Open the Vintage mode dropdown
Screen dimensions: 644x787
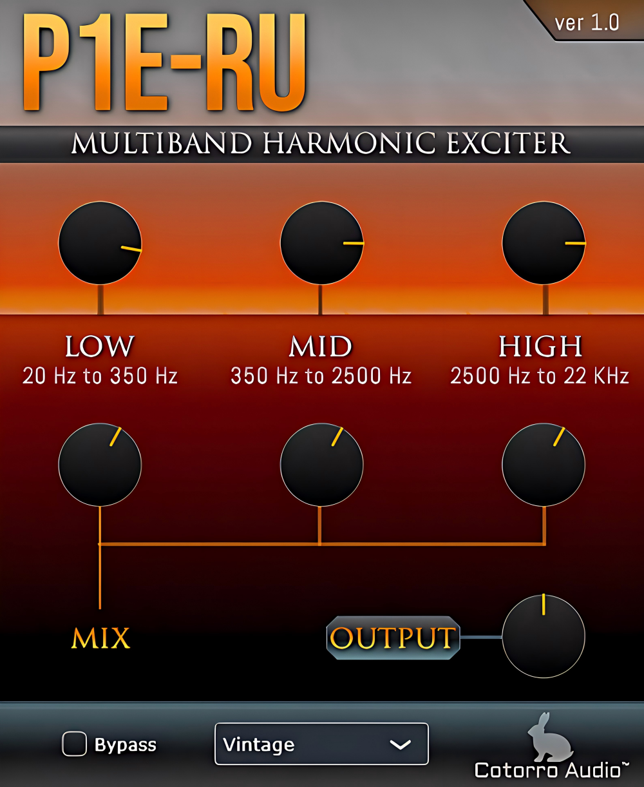point(321,744)
